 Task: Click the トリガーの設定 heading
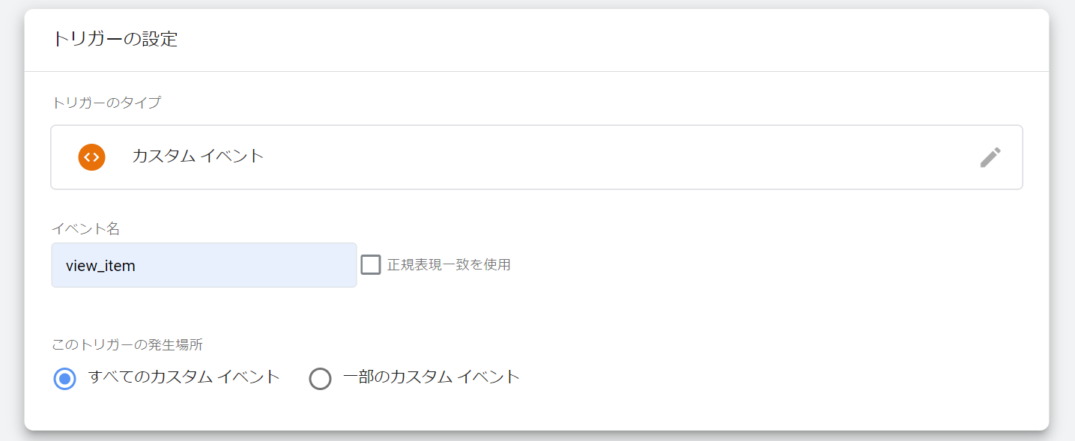pos(115,40)
